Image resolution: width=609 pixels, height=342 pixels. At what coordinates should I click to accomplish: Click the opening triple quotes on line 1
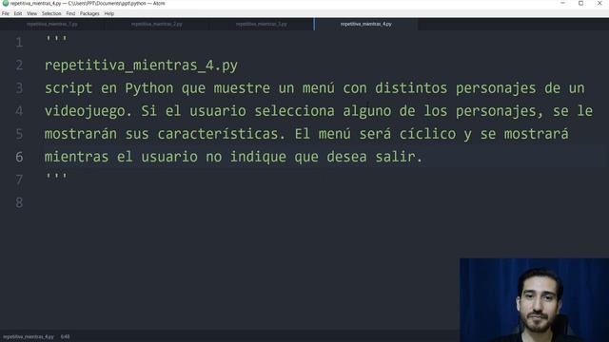coord(56,40)
